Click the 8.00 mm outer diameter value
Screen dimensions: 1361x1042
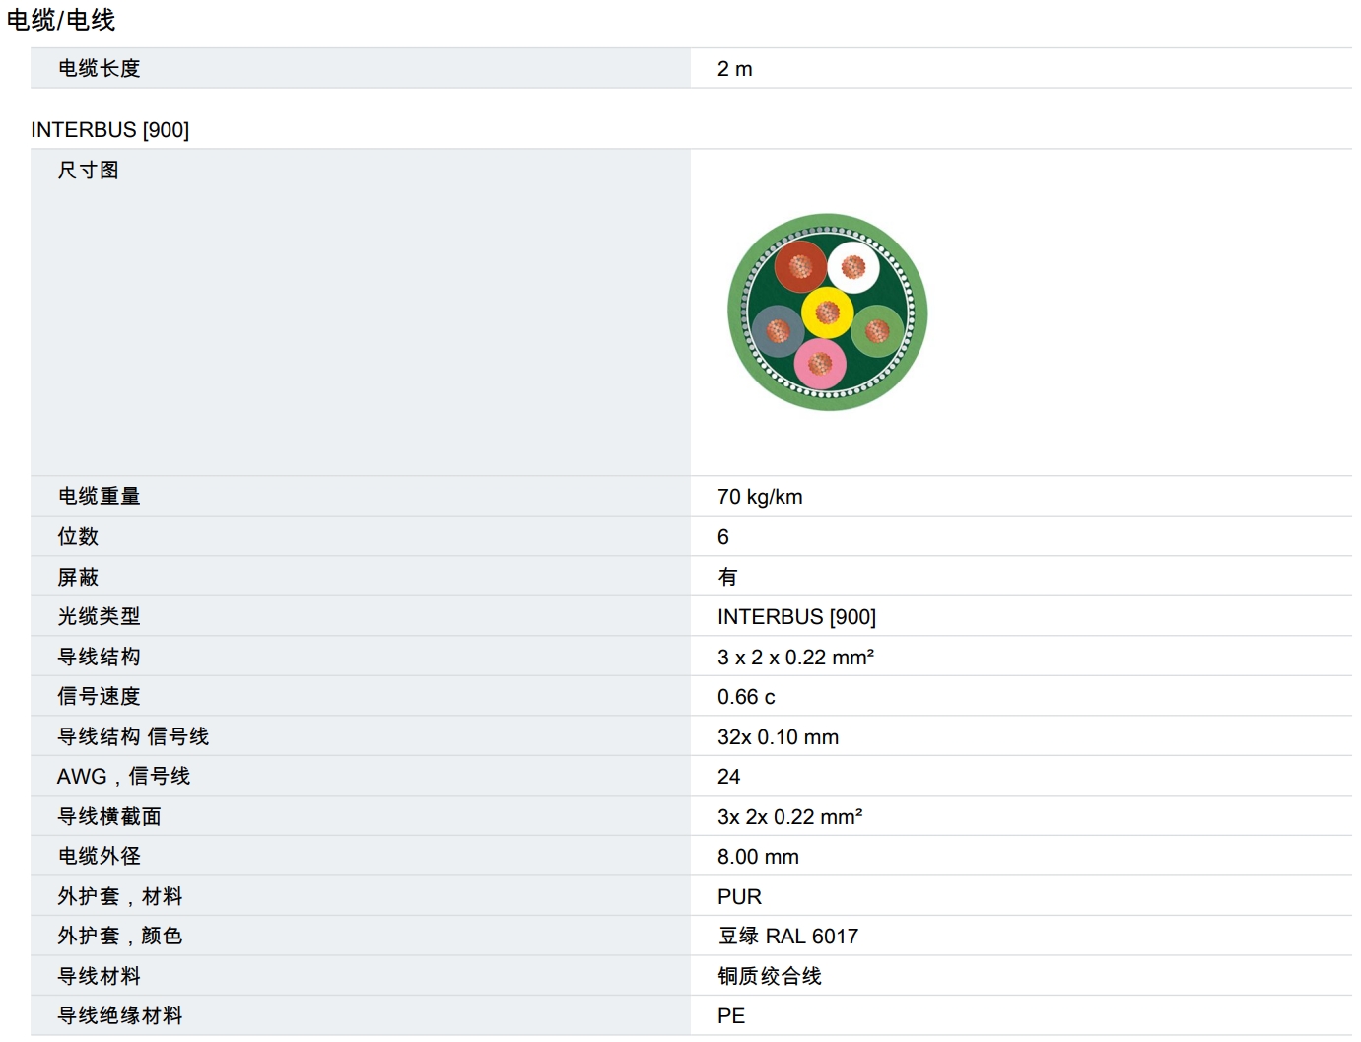click(757, 857)
